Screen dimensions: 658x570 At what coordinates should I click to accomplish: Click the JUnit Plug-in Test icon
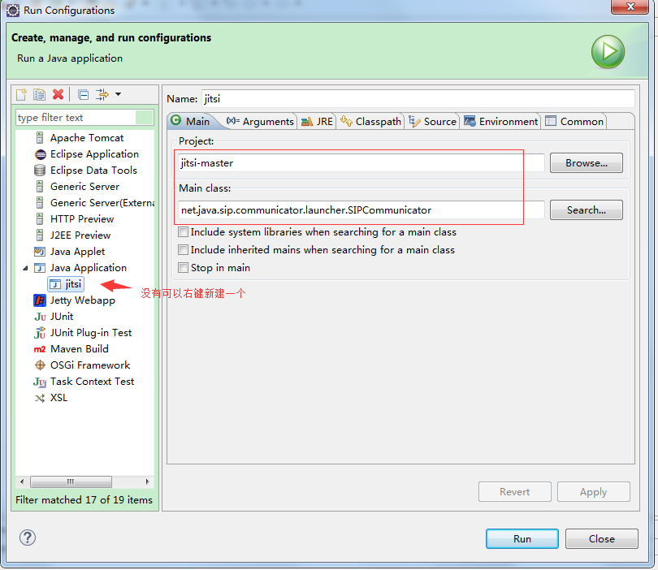(40, 333)
